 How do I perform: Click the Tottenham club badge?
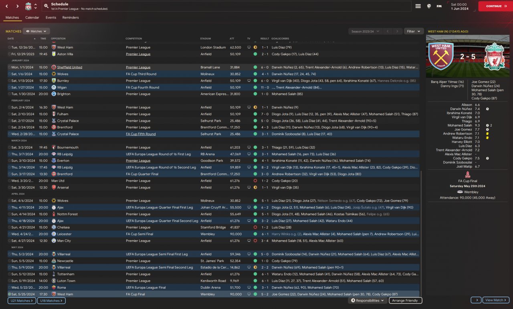(54, 274)
